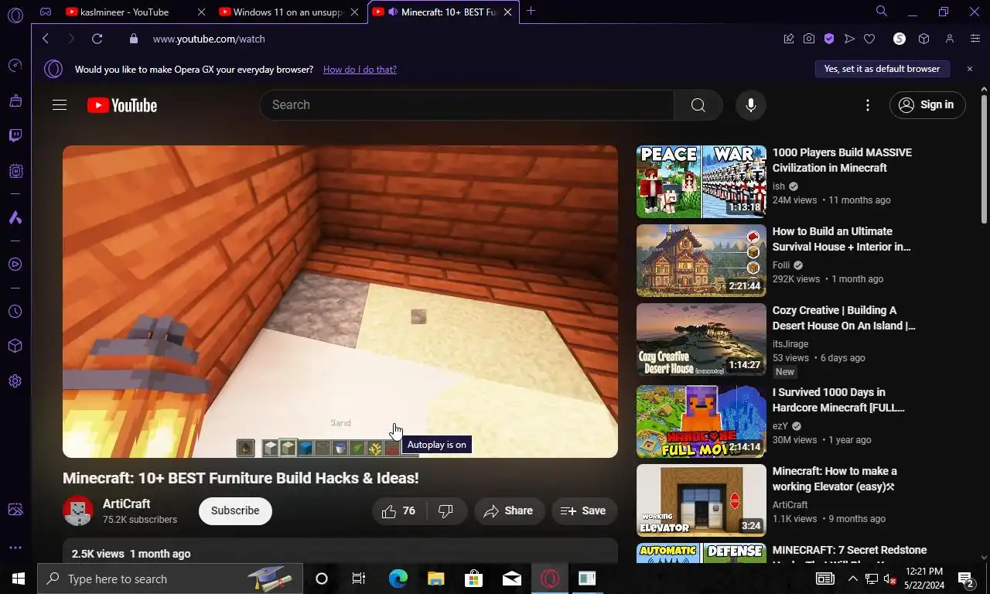
Task: Open Easy Setup sliders menu
Action: click(x=975, y=39)
